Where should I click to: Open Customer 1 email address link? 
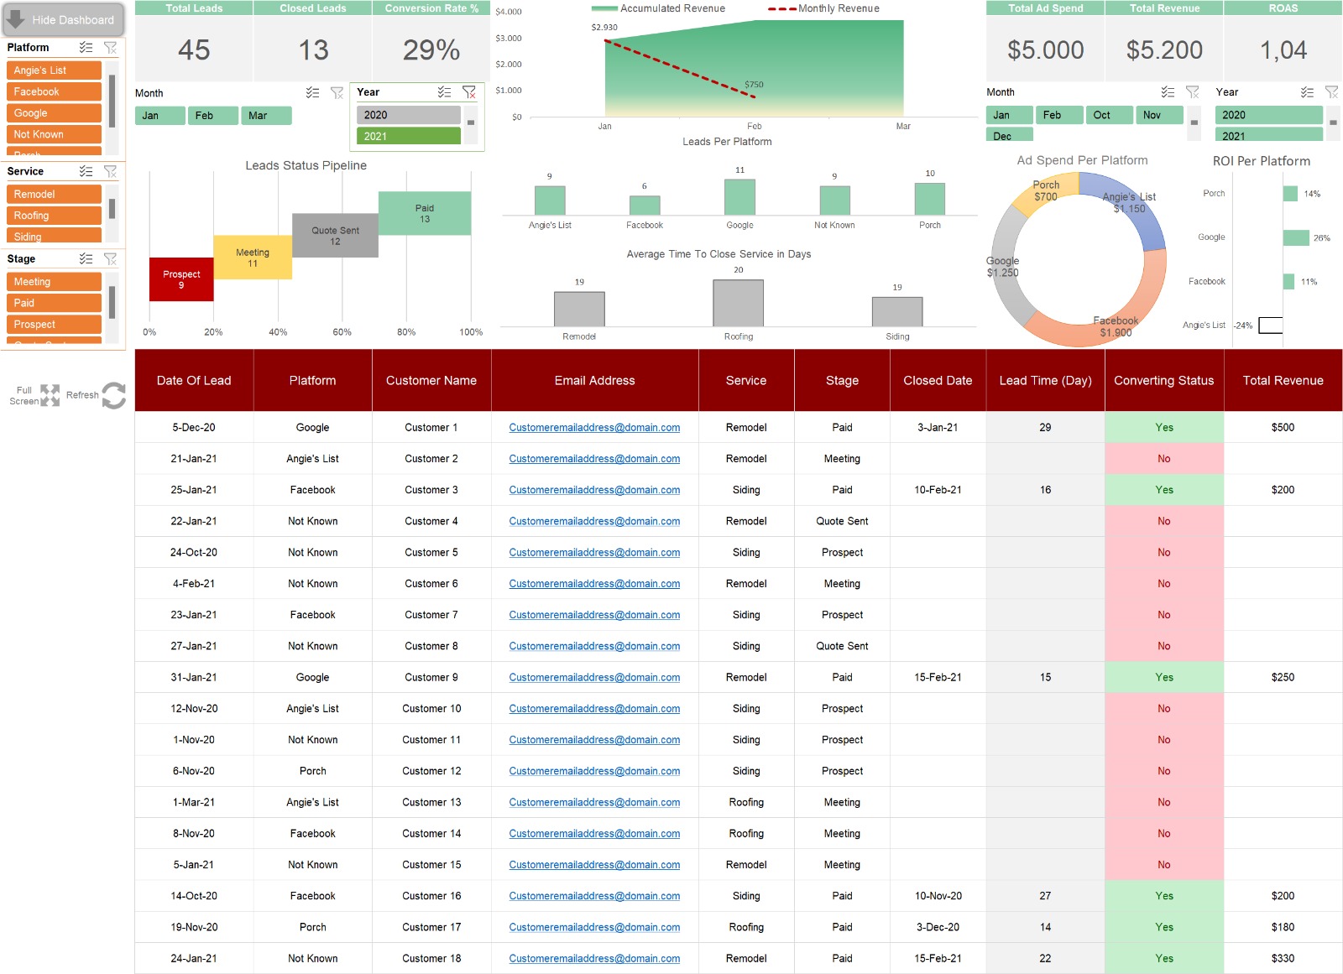(x=594, y=428)
